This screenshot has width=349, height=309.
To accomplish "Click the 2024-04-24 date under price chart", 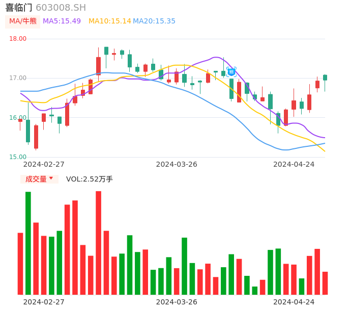I will coord(294,164).
